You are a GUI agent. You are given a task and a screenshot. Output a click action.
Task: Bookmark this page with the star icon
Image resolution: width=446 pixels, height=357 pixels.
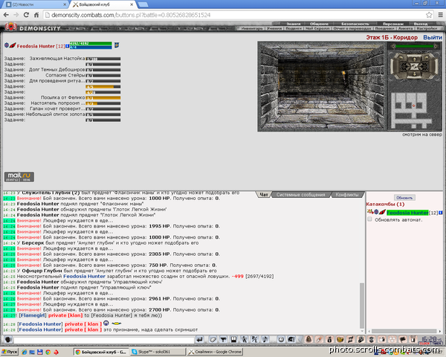tap(429, 15)
